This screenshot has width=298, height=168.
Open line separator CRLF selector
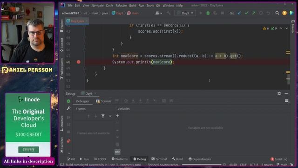243,165
